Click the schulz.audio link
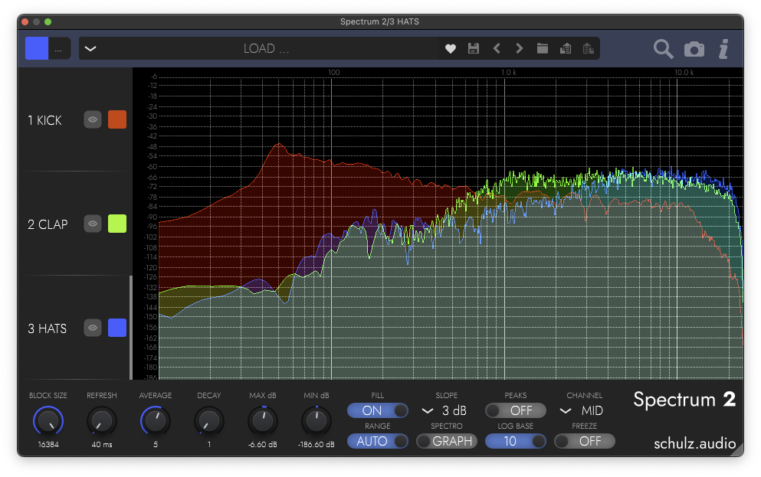 [x=694, y=443]
